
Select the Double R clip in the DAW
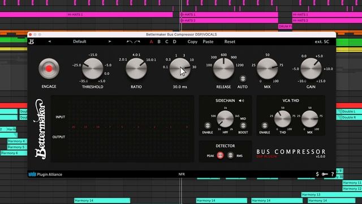pyautogui.click(x=349, y=117)
